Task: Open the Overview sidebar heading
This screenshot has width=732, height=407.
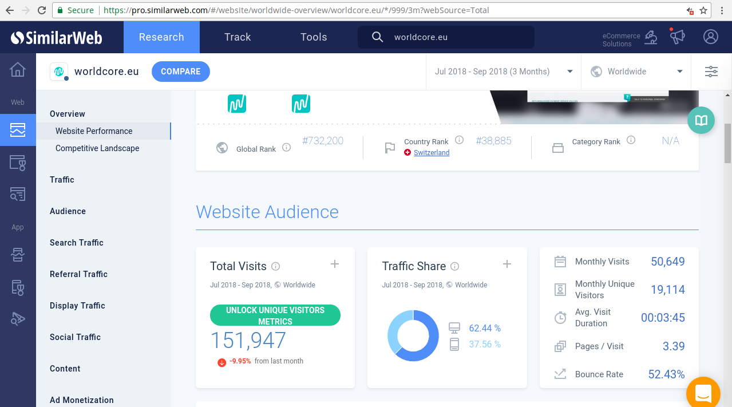Action: click(68, 114)
